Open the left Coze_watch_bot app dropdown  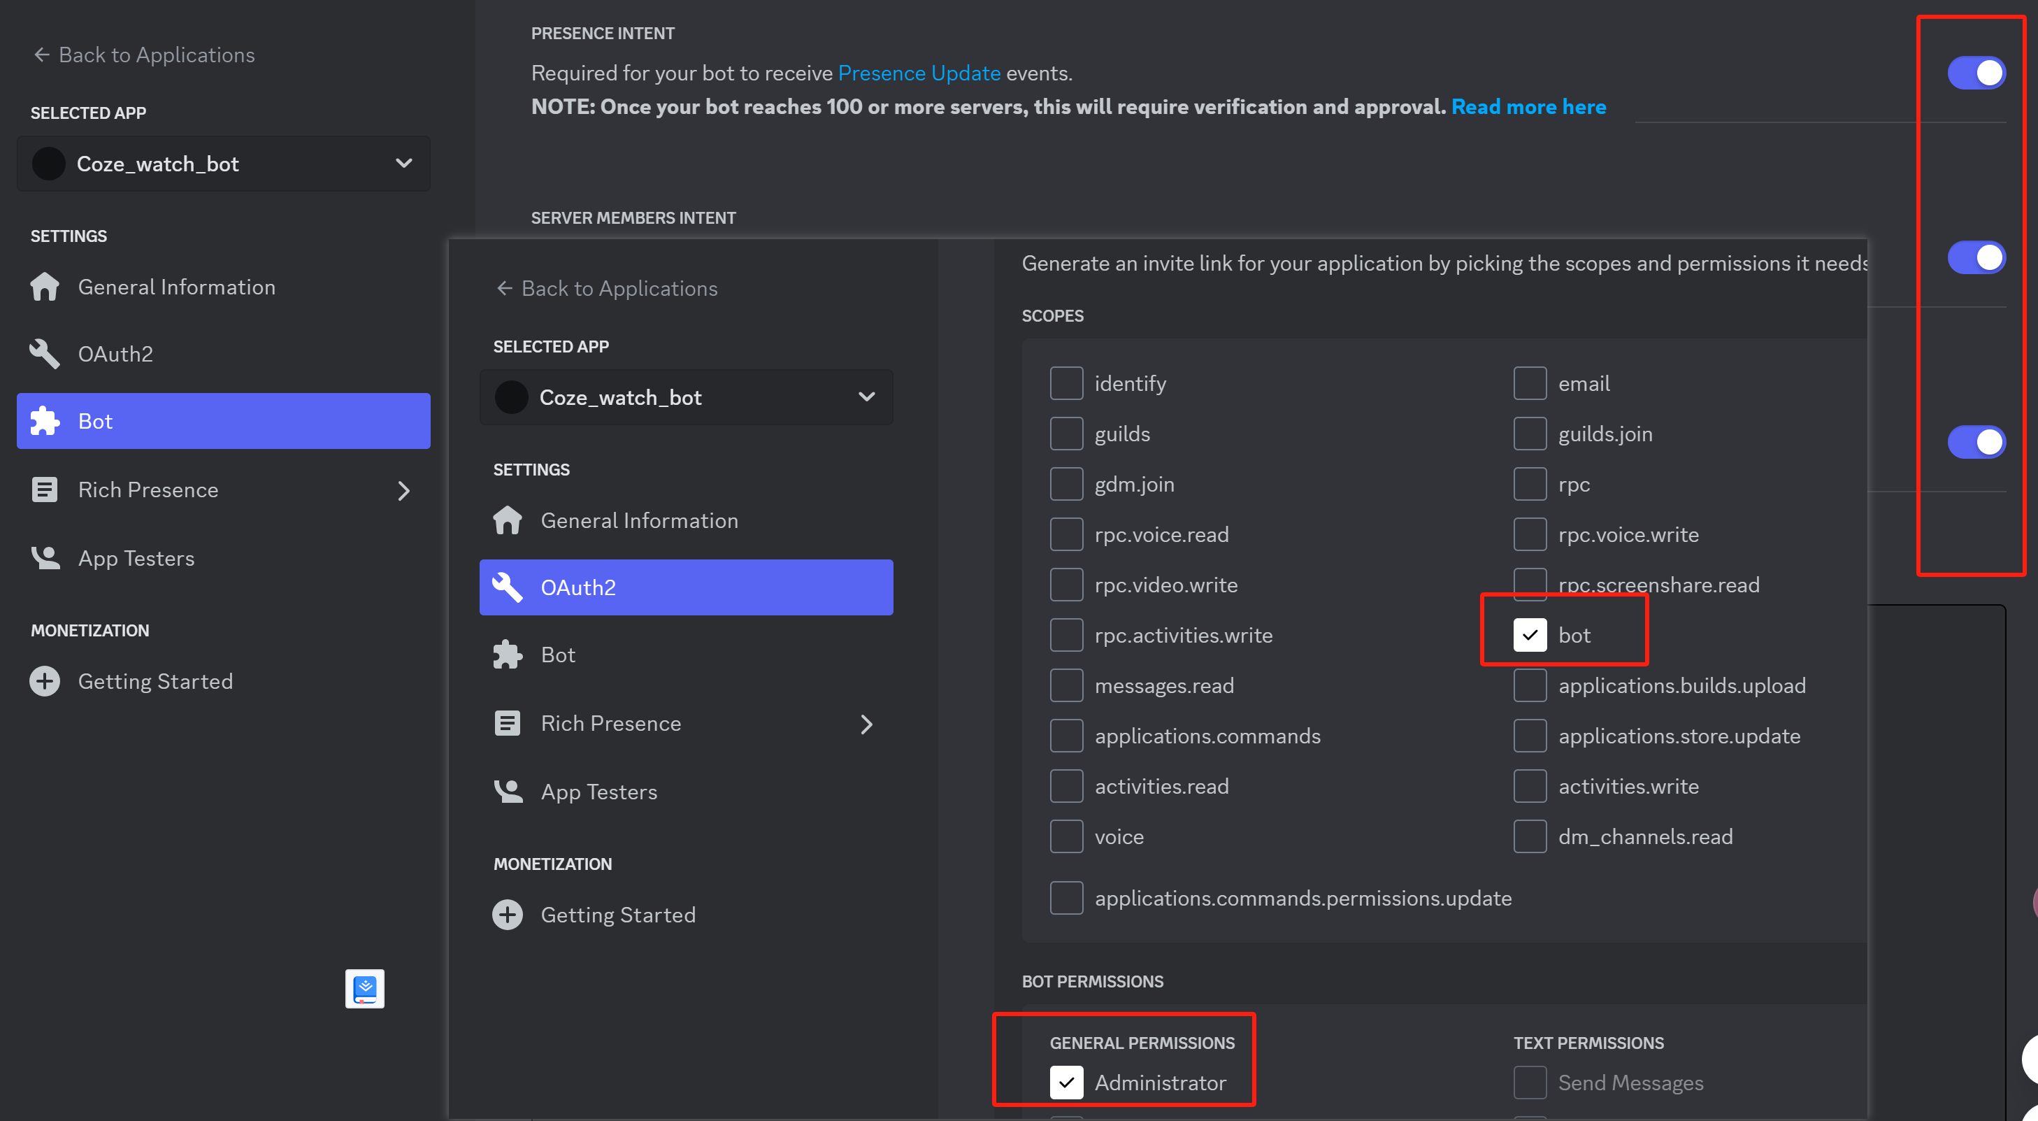coord(223,164)
